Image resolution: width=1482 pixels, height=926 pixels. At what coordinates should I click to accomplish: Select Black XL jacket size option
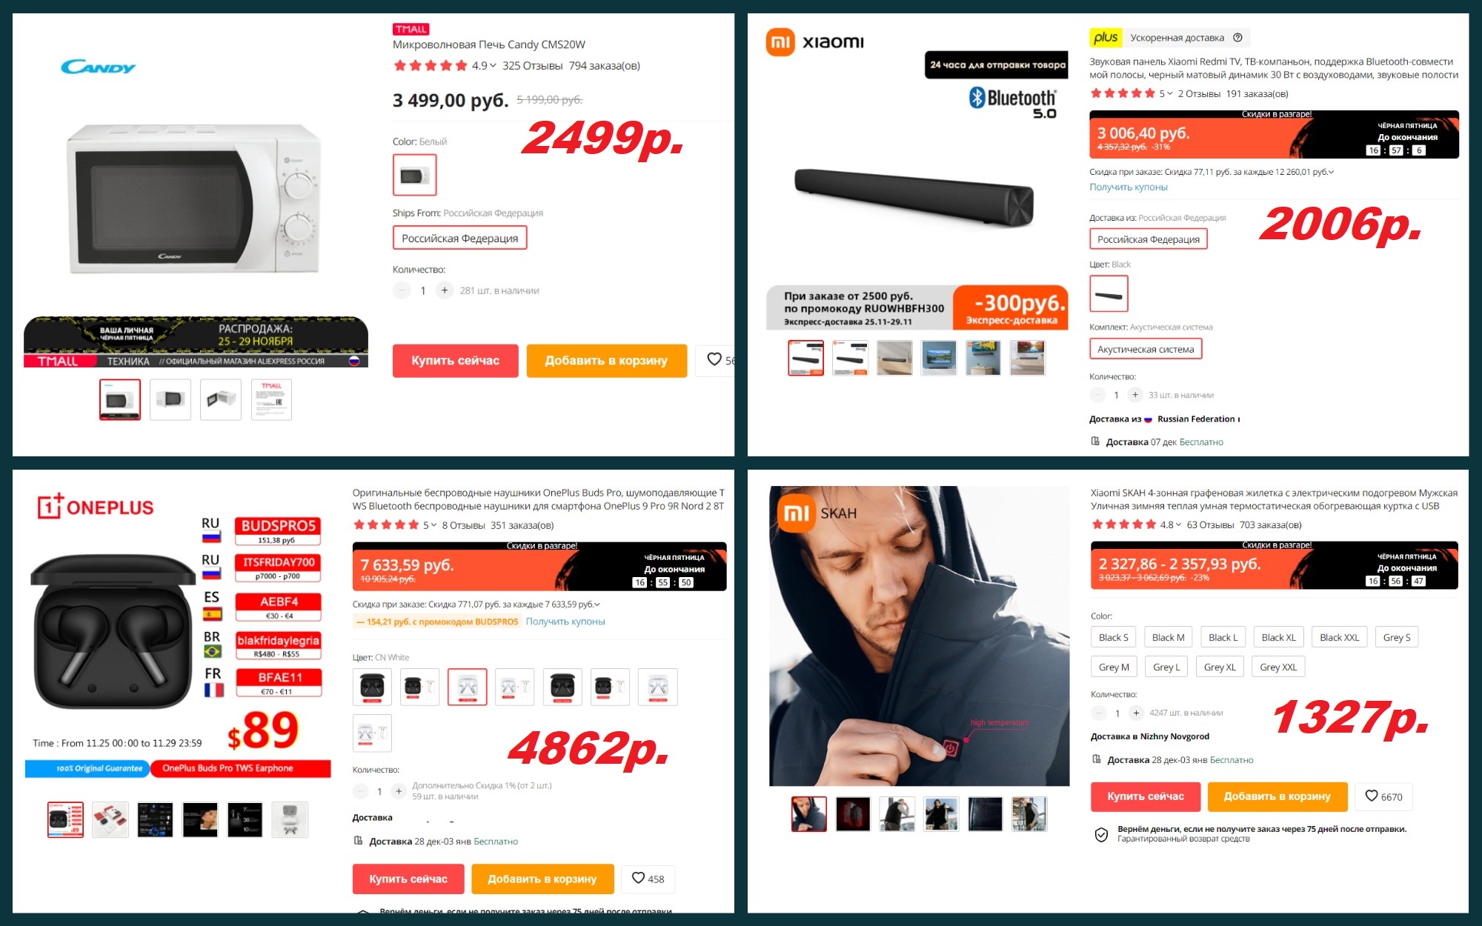1278,637
